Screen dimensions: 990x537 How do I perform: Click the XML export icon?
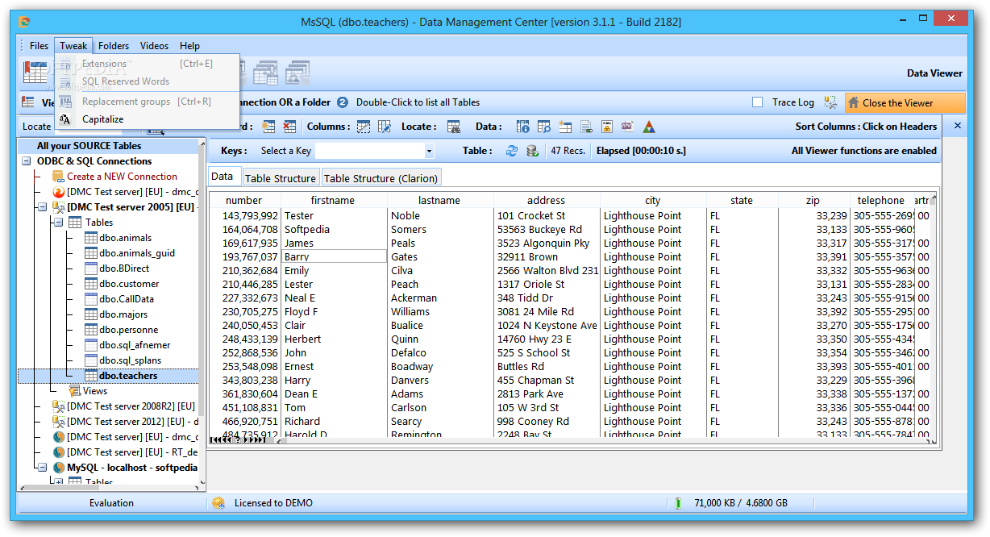pos(607,127)
